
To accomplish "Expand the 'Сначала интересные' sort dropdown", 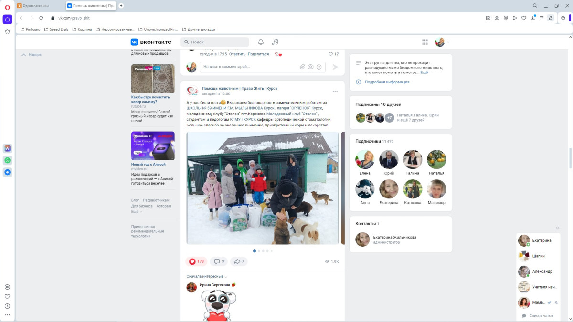I will (x=207, y=277).
